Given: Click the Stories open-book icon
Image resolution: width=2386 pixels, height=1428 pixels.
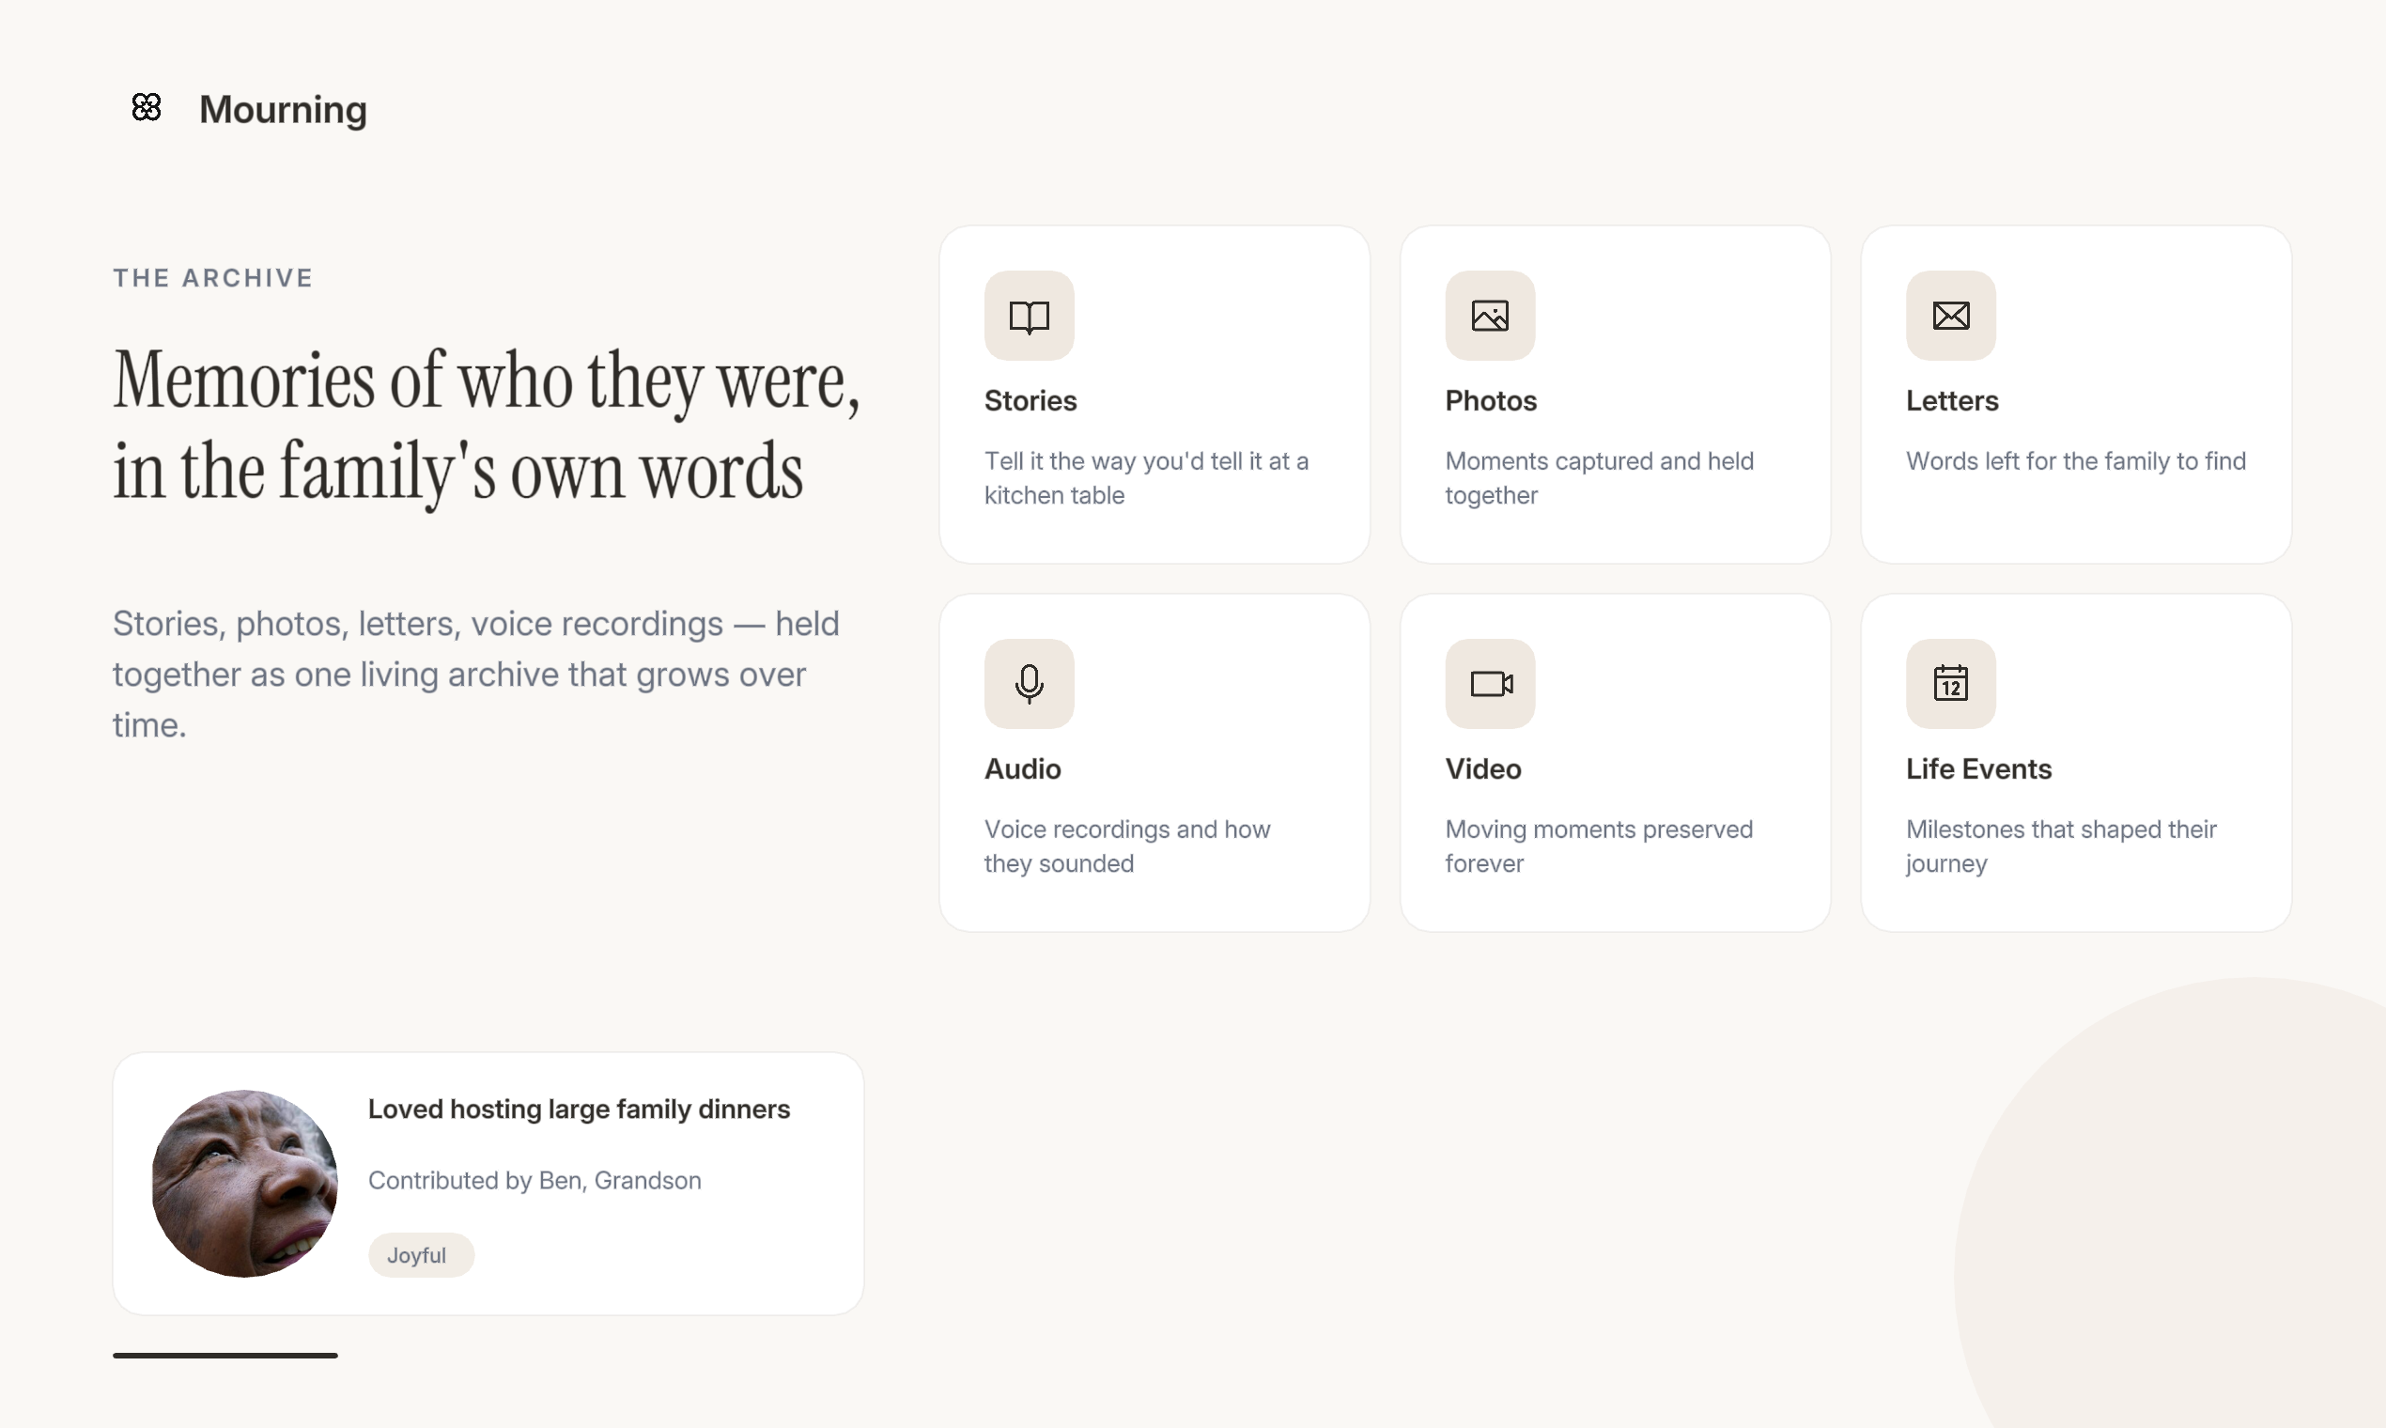Looking at the screenshot, I should [x=1029, y=316].
